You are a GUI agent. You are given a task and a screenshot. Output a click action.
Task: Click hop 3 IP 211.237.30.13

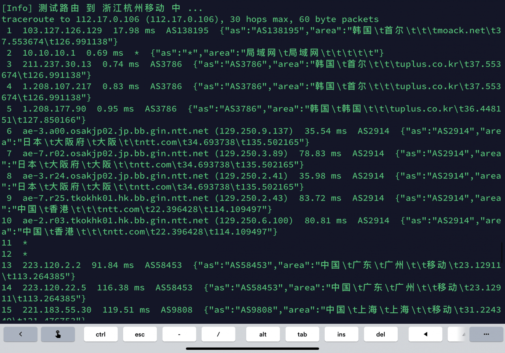[x=57, y=64]
